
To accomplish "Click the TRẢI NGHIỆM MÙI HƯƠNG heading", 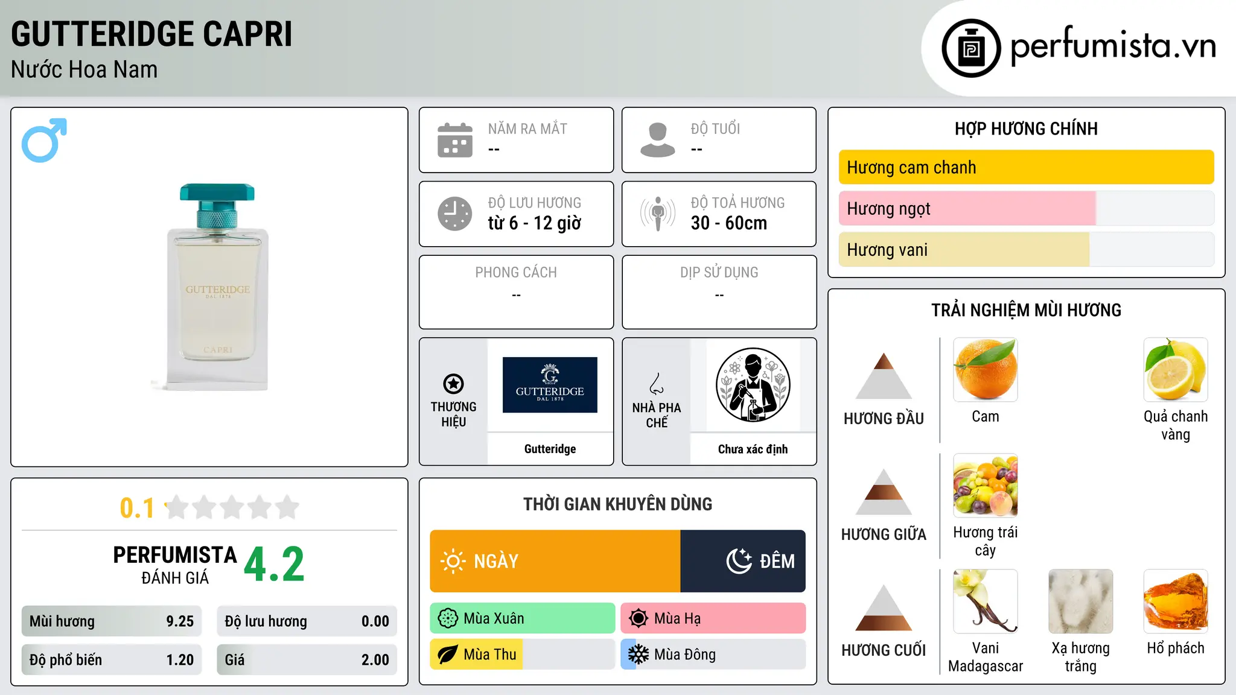I will click(x=1026, y=310).
